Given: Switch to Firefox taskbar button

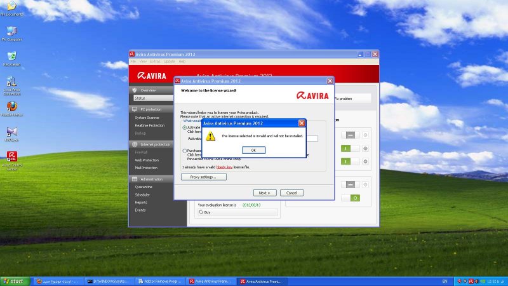Looking at the screenshot, I should coord(58,282).
